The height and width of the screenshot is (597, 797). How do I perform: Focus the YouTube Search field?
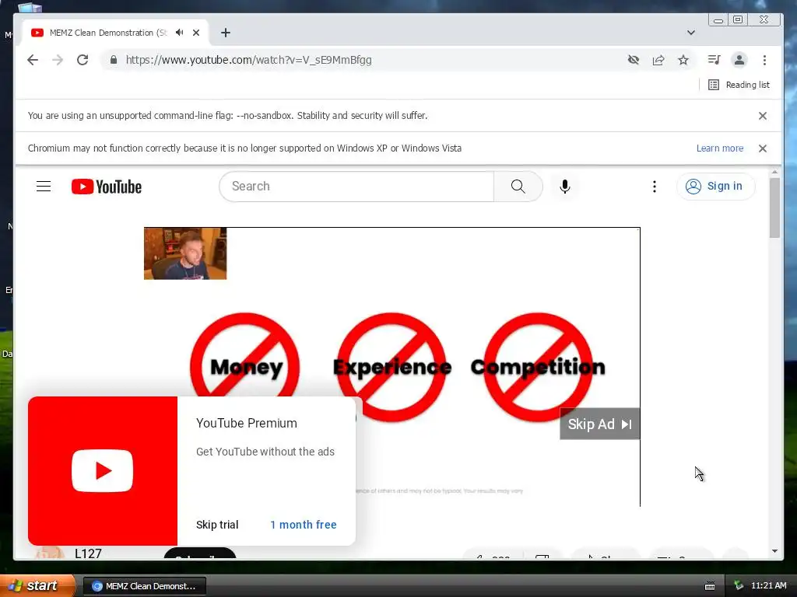pos(356,187)
